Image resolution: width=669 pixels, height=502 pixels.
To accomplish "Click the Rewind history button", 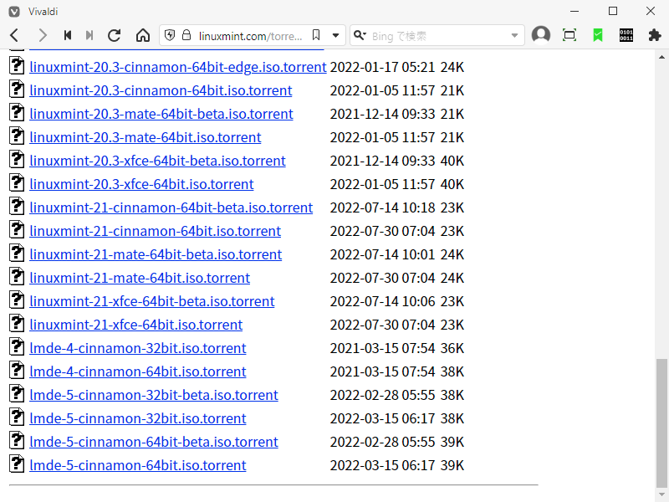I will [68, 35].
